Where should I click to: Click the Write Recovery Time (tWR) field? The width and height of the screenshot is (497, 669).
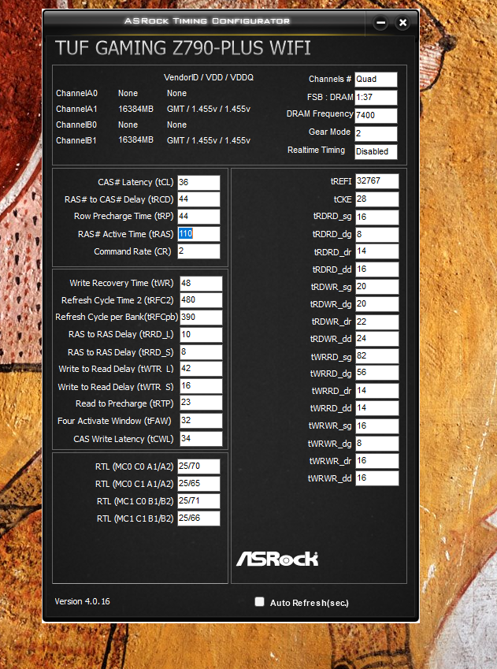tap(201, 284)
